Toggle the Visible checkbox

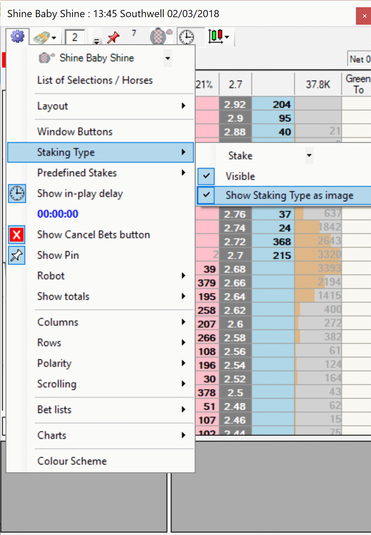point(206,176)
